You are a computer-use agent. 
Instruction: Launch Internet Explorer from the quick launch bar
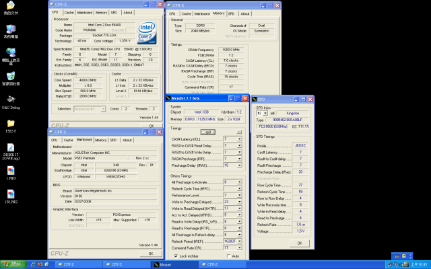[33, 264]
